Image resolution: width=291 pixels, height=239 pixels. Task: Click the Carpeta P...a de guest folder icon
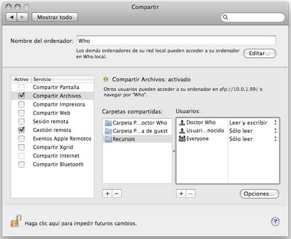pos(108,131)
